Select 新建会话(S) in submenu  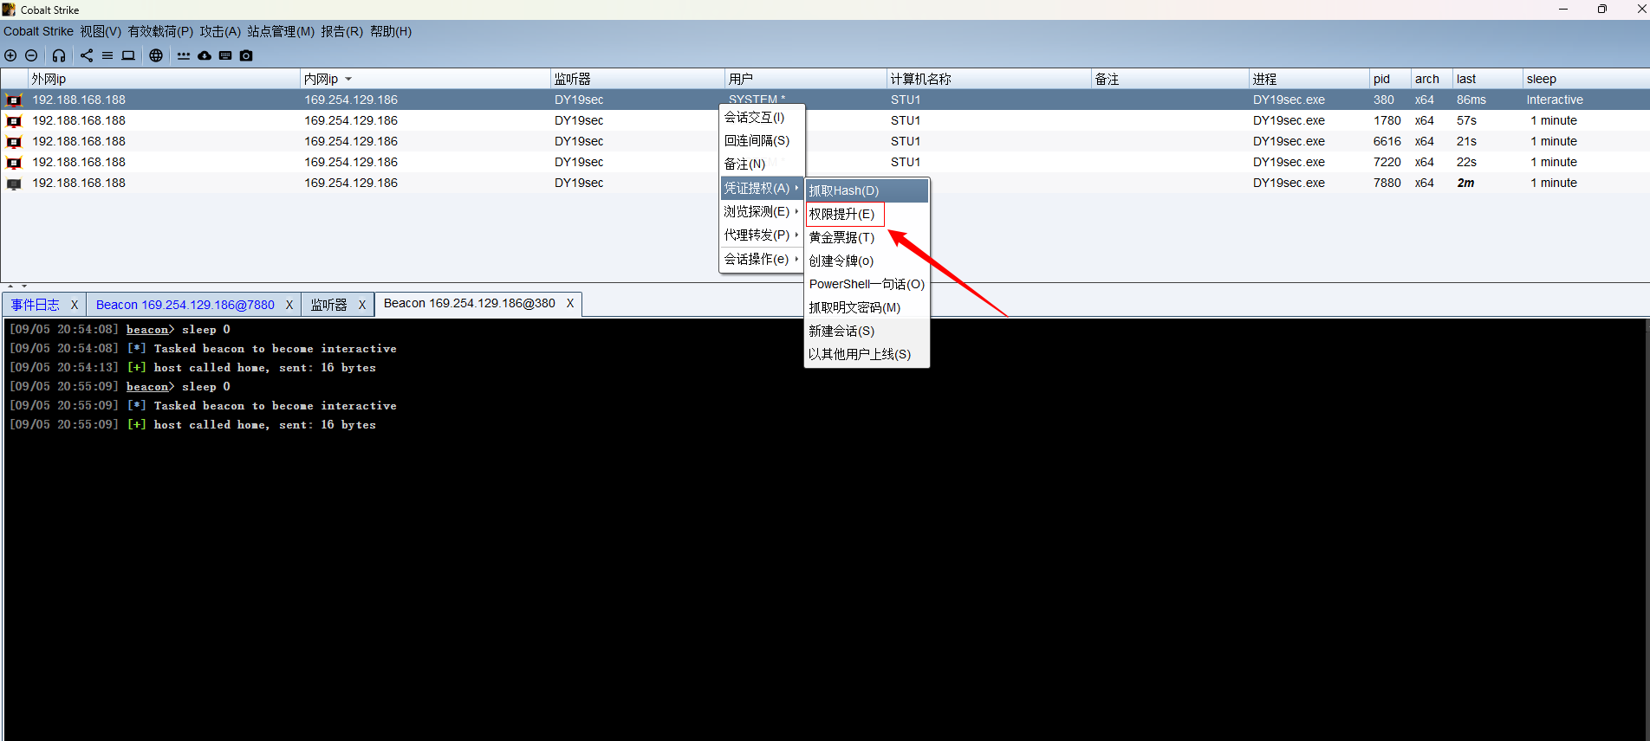[867, 331]
